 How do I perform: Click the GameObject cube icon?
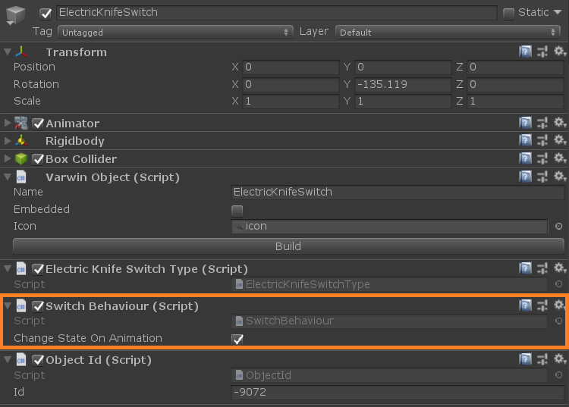[16, 17]
